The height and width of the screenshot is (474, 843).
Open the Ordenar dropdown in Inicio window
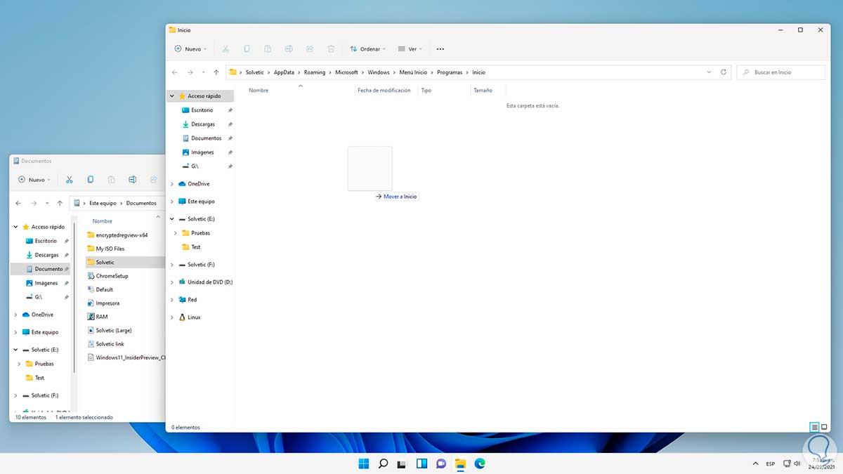[368, 49]
